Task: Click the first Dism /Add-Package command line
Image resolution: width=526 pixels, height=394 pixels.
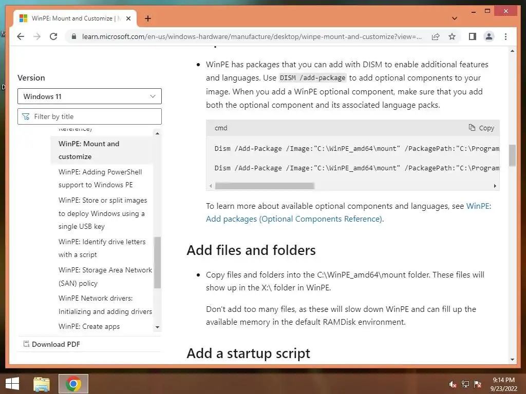Action: pyautogui.click(x=356, y=148)
